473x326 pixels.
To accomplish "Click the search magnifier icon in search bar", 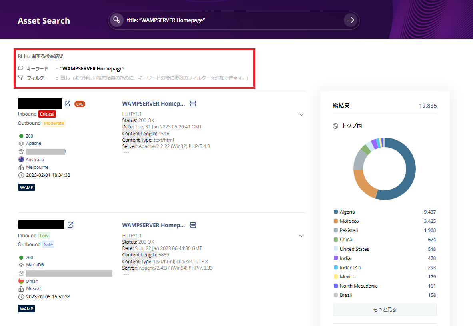I will coord(116,20).
